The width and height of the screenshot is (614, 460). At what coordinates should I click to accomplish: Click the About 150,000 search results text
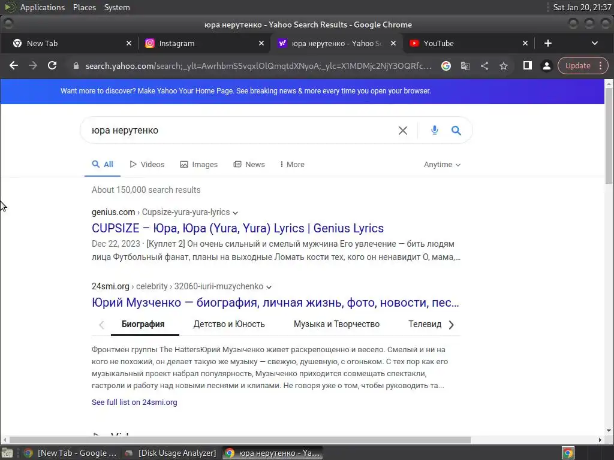[146, 190]
